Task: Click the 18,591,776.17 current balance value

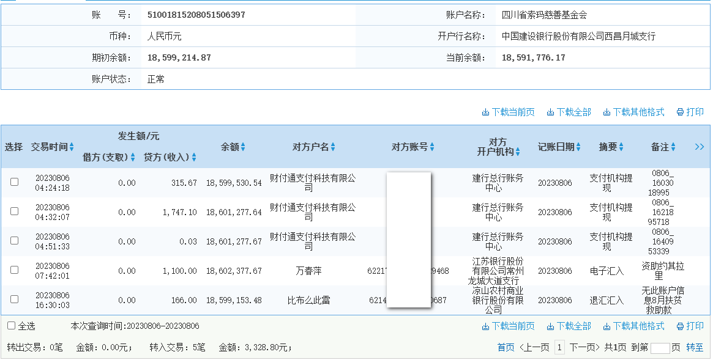Action: point(534,57)
